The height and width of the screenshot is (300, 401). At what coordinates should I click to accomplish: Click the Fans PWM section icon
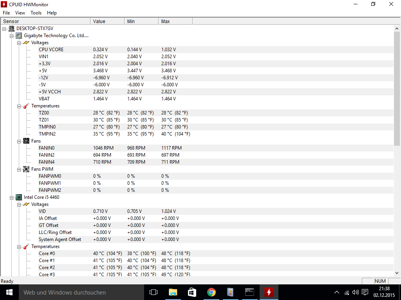(x=26, y=169)
